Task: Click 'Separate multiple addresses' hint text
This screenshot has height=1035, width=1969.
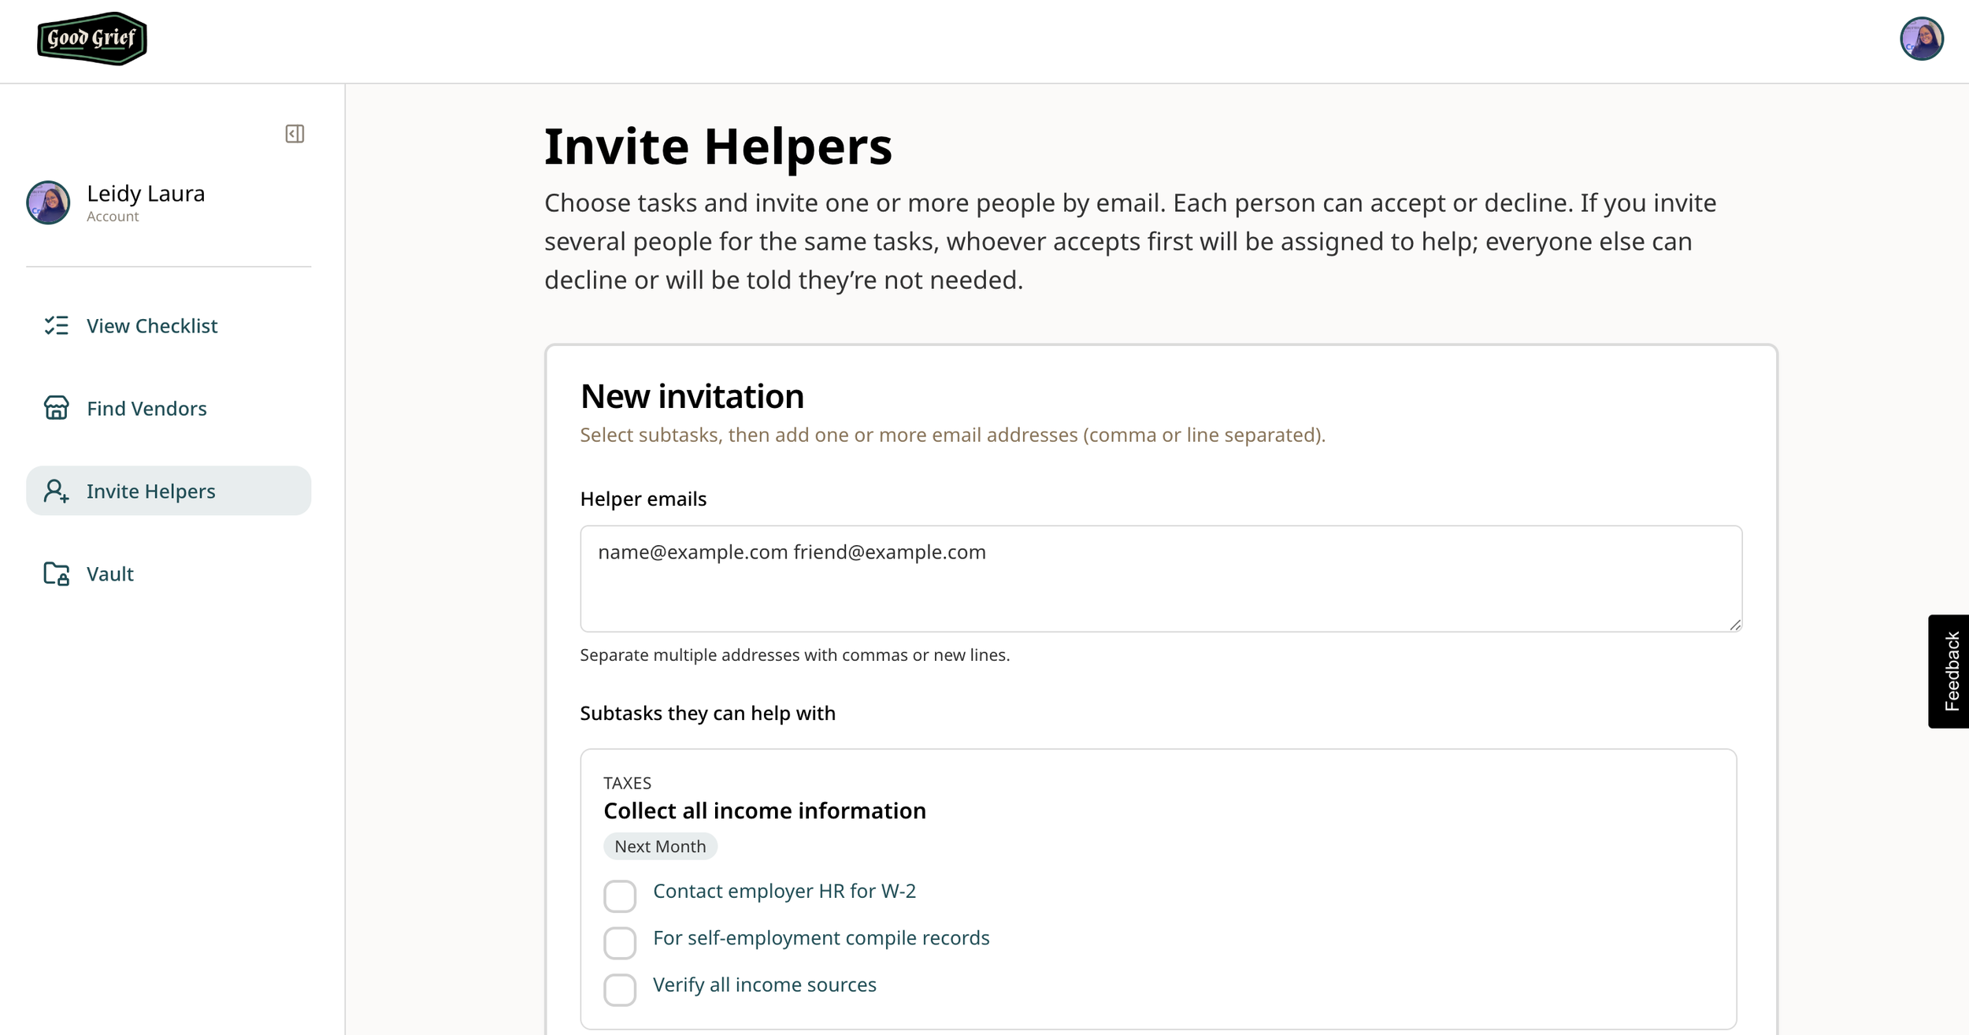Action: (x=795, y=655)
